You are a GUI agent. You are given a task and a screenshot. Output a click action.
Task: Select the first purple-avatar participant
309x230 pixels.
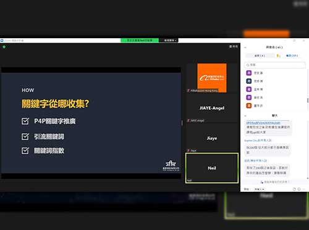point(249,73)
